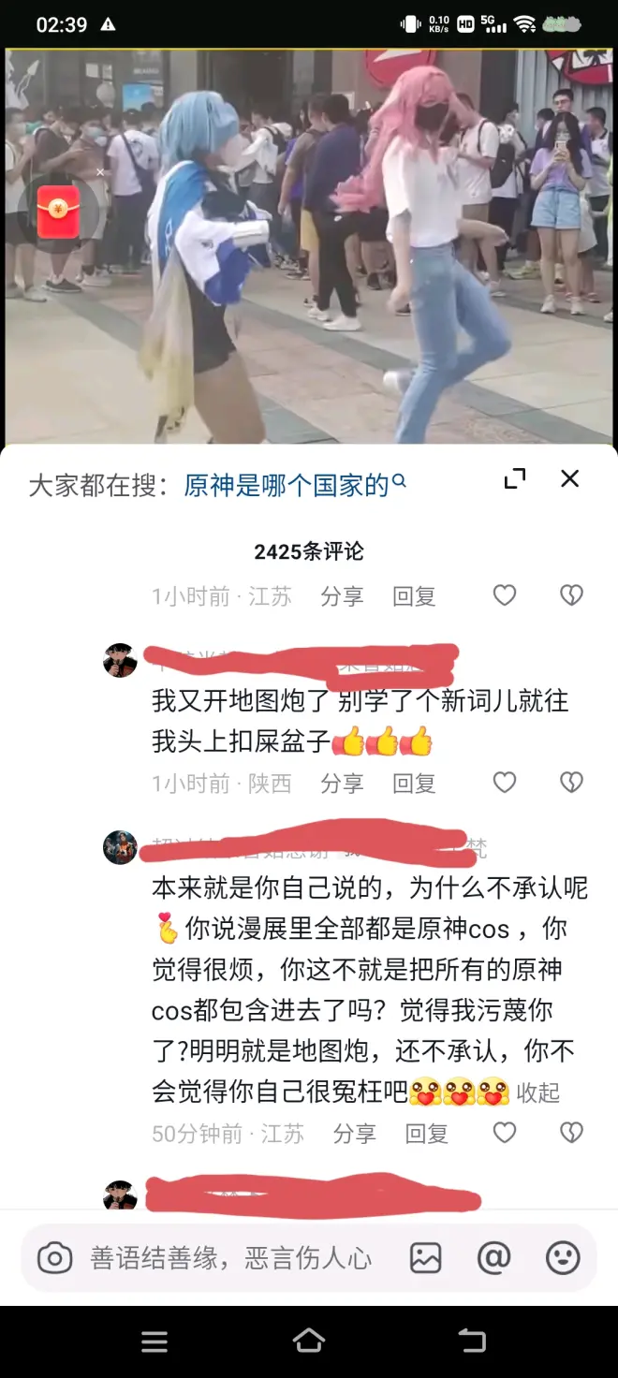Reply to the 陕西 comment
Image resolution: width=618 pixels, height=1378 pixels.
pos(414,784)
